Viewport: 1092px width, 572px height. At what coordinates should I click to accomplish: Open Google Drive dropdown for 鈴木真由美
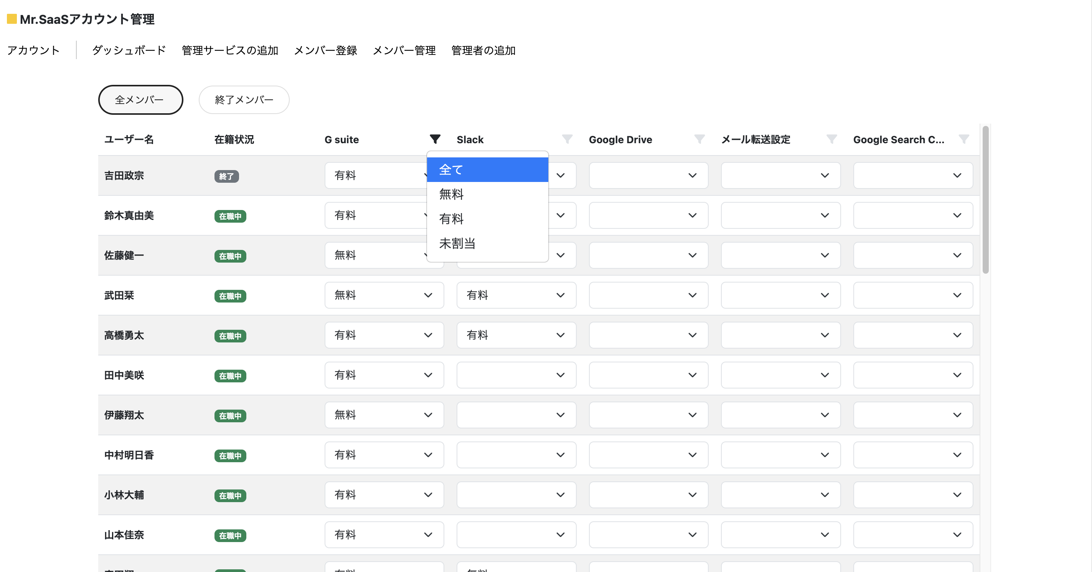click(x=648, y=215)
